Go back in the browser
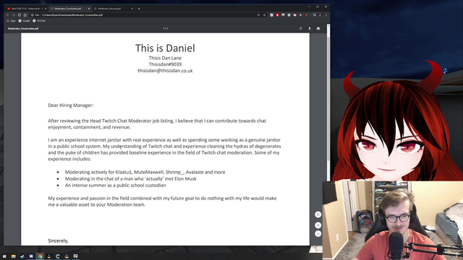Screen dimensions: 463x260 [8, 15]
